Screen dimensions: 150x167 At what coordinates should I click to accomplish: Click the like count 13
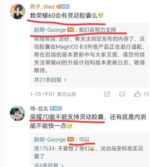tap(146, 94)
